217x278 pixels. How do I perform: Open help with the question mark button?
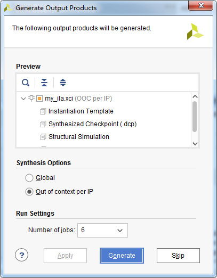(22, 255)
